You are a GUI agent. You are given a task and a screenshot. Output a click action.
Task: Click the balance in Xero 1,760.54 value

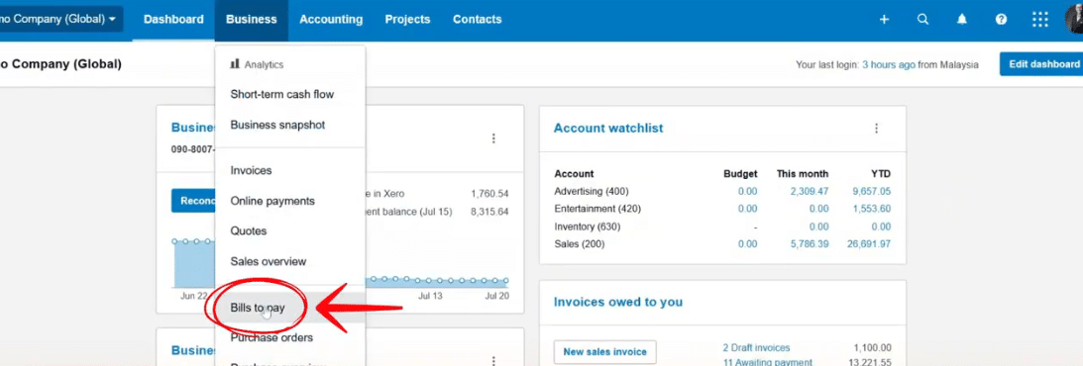(x=489, y=194)
